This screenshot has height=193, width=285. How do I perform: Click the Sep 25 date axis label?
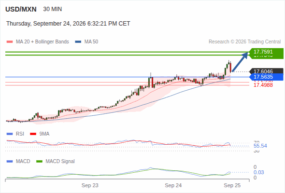point(232,185)
